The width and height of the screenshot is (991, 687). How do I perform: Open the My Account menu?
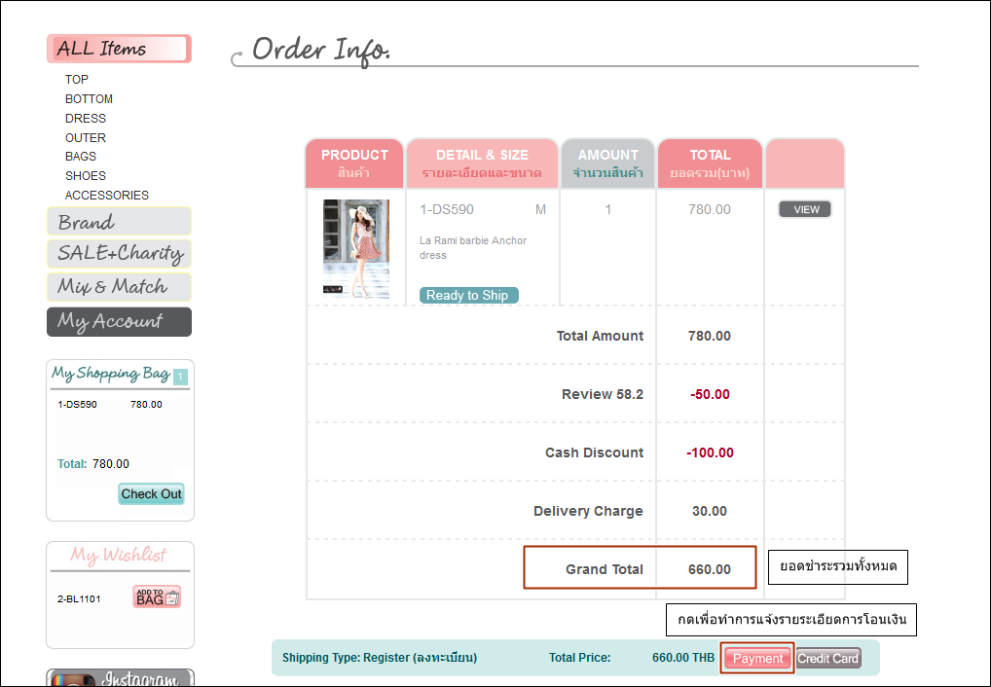tap(119, 322)
